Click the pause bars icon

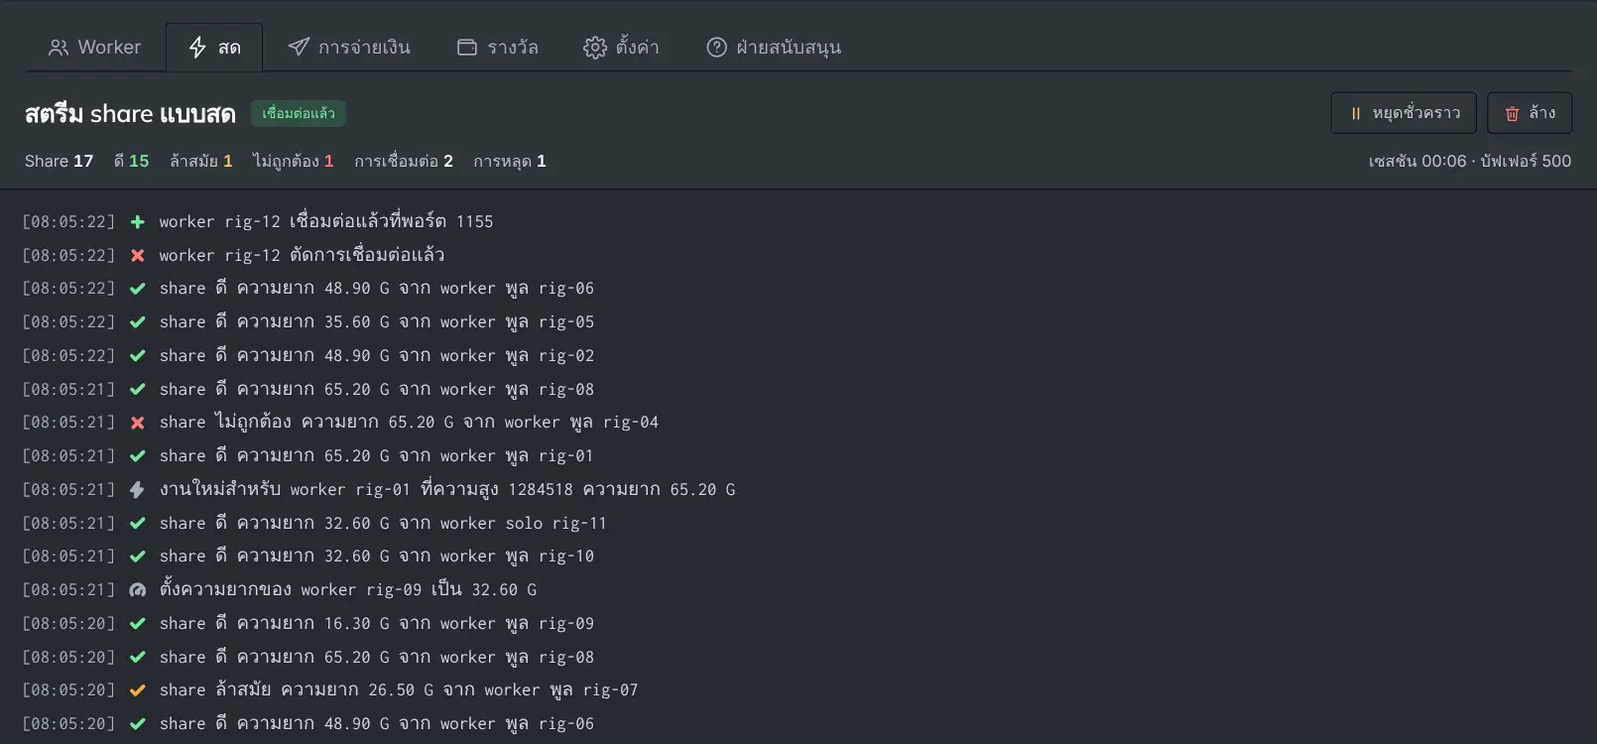click(1356, 113)
